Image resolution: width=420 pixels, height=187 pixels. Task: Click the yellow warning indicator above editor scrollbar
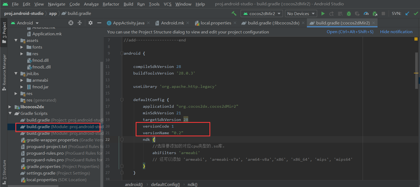[x=416, y=39]
